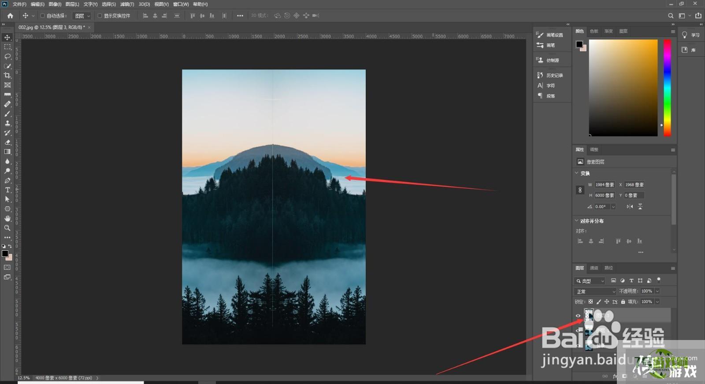This screenshot has height=384, width=705.
Task: Switch to the 通道 tab
Action: (x=594, y=268)
